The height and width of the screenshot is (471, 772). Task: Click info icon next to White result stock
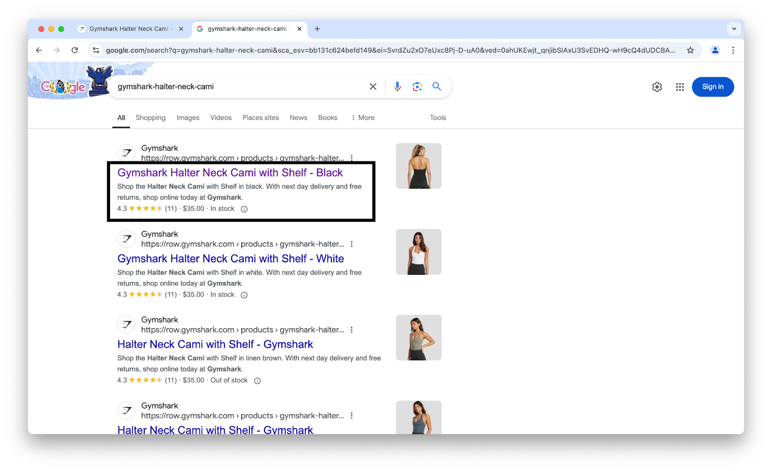(244, 295)
